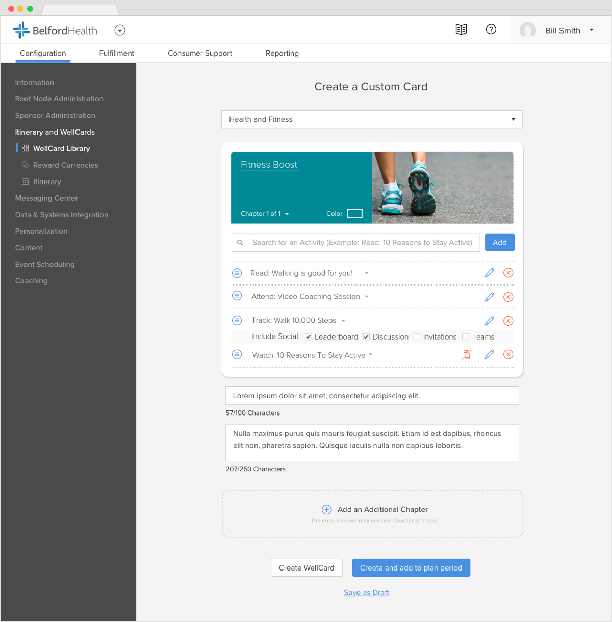
Task: Click reorder handle for Attend: Video Coaching
Action: pos(237,296)
